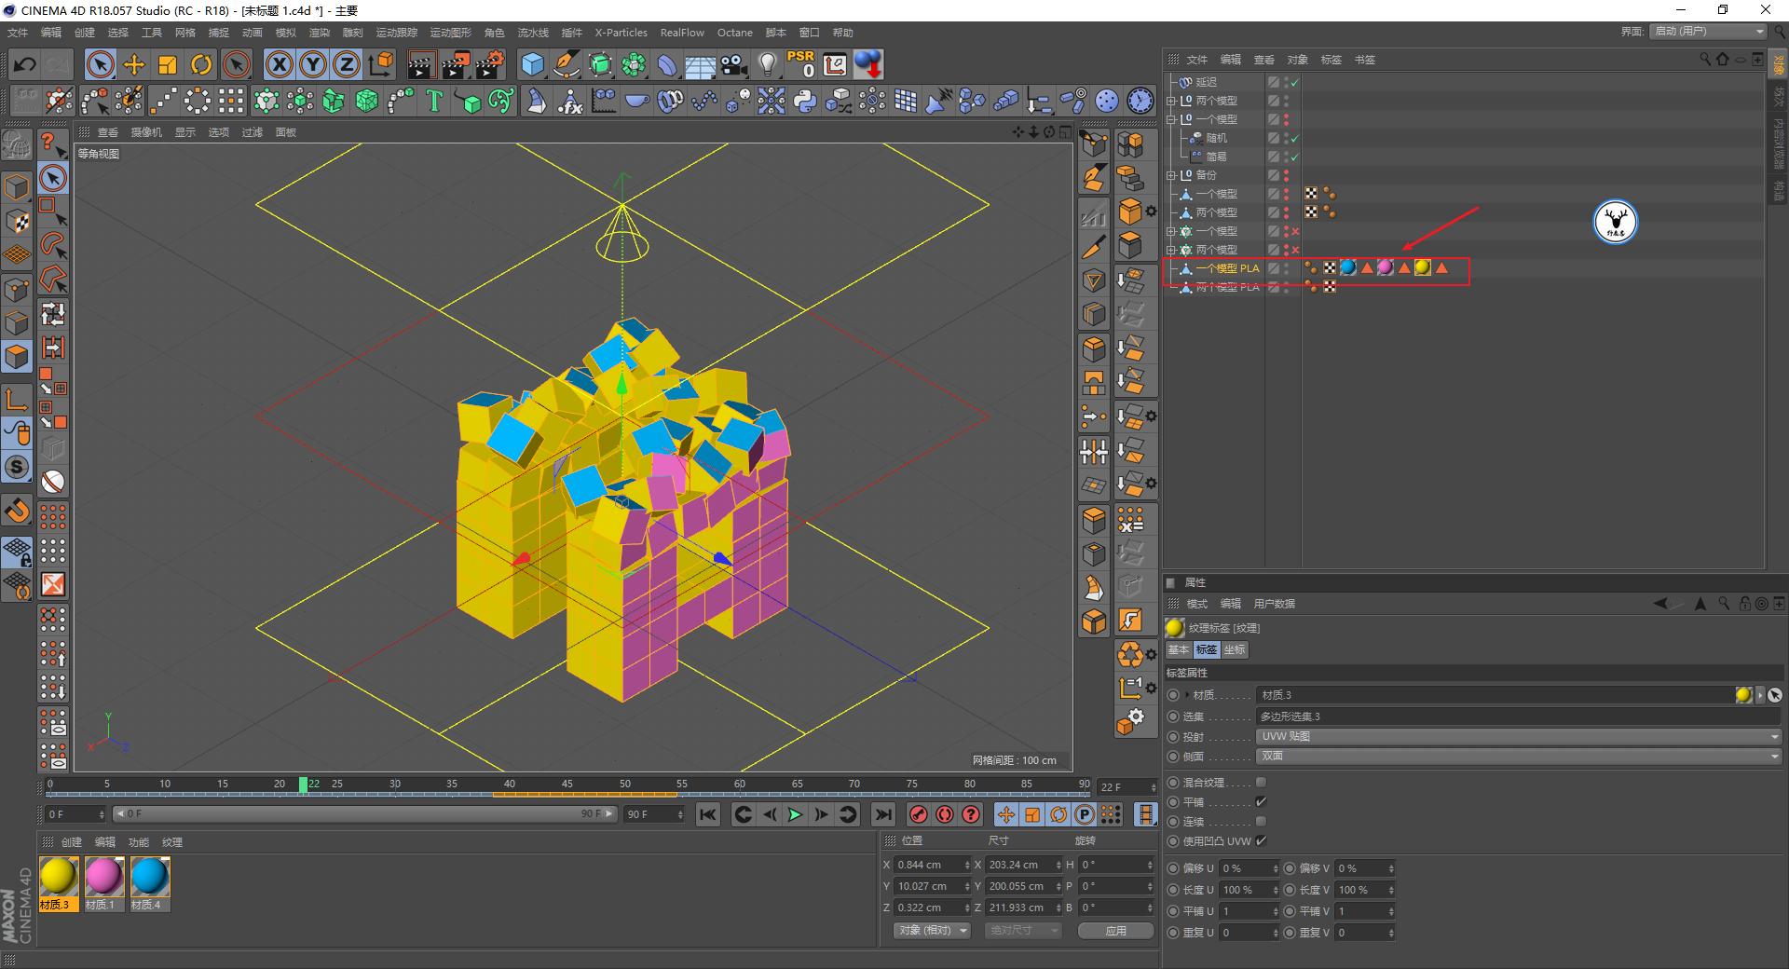The height and width of the screenshot is (969, 1789).
Task: Add a cube primitive object
Action: point(532,64)
